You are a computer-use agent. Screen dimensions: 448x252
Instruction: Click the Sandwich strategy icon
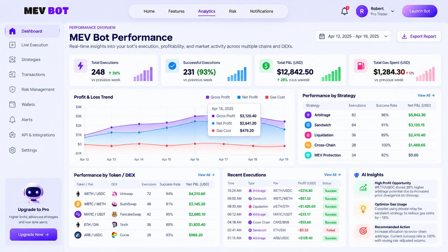pyautogui.click(x=308, y=125)
